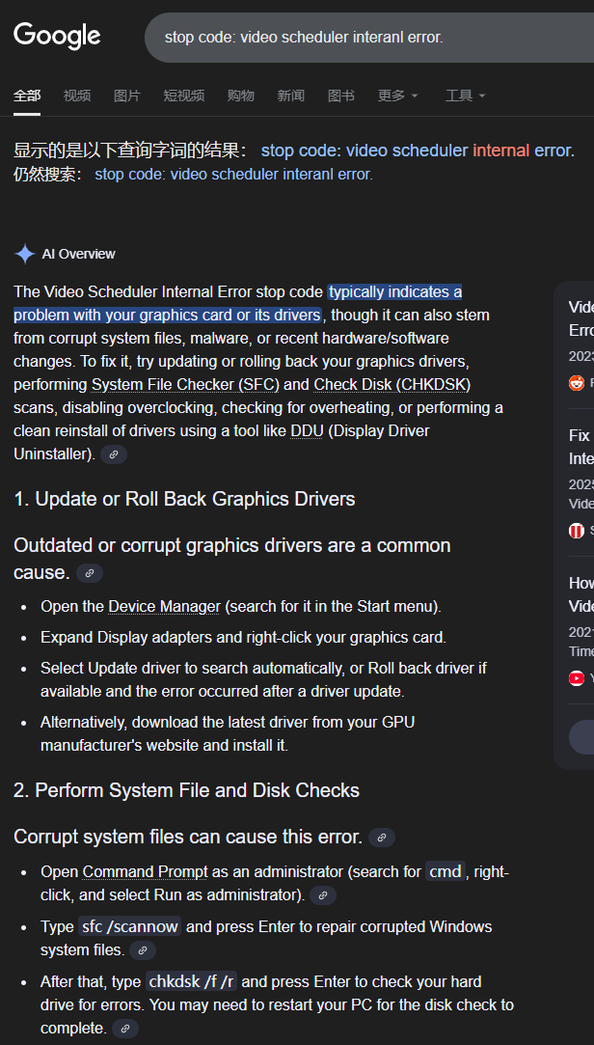Screen dimensions: 594x1045
Task: Click the AI Overview sparkle icon
Action: [x=24, y=255]
